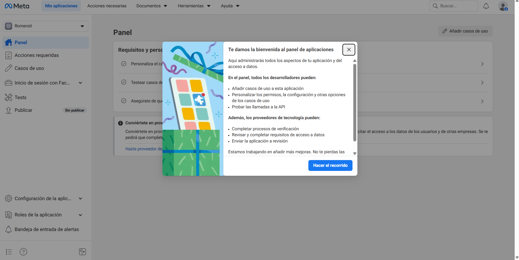Open Bandeja de entrada de alertas
The height and width of the screenshot is (260, 519).
point(45,229)
